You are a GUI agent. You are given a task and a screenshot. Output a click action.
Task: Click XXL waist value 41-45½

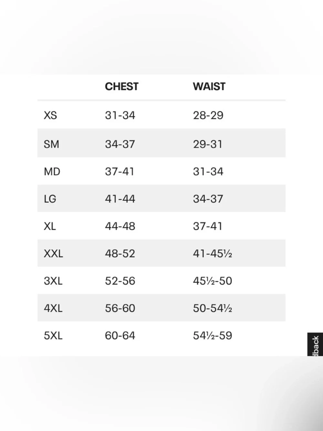pos(212,253)
